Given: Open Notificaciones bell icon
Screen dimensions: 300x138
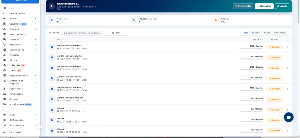Looking at the screenshot, I should pyautogui.click(x=5, y=89).
